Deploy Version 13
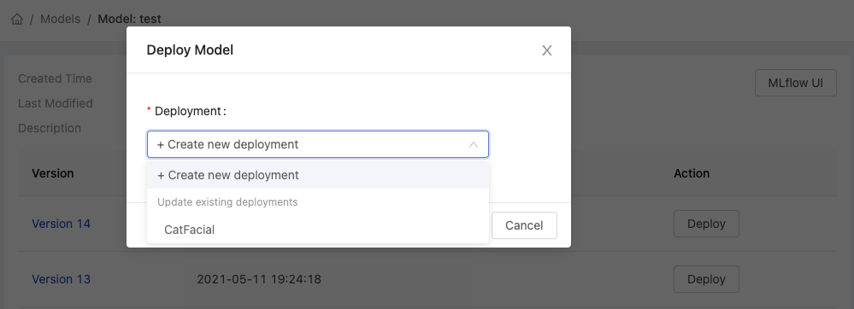The height and width of the screenshot is (309, 854). click(706, 279)
